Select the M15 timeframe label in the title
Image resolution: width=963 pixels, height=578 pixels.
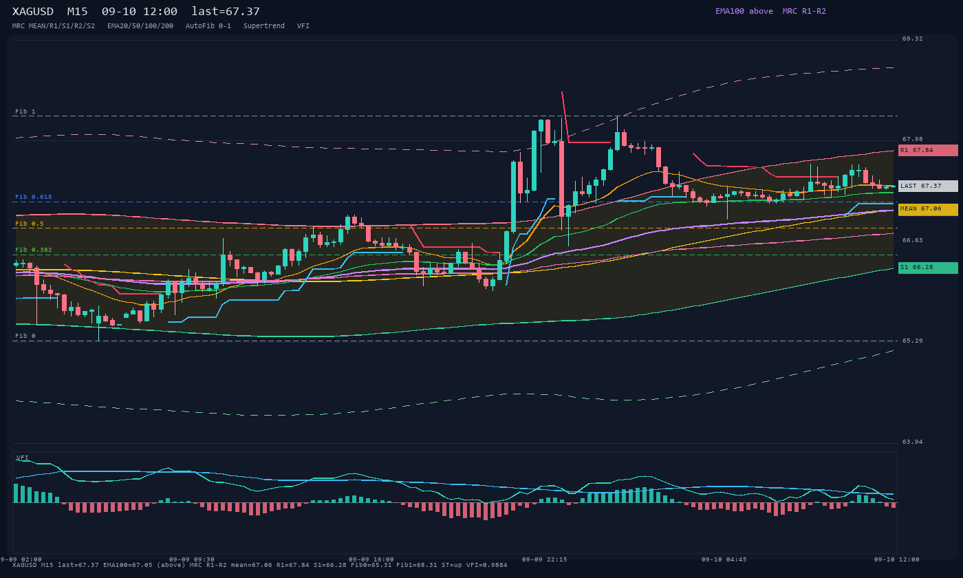click(x=77, y=12)
